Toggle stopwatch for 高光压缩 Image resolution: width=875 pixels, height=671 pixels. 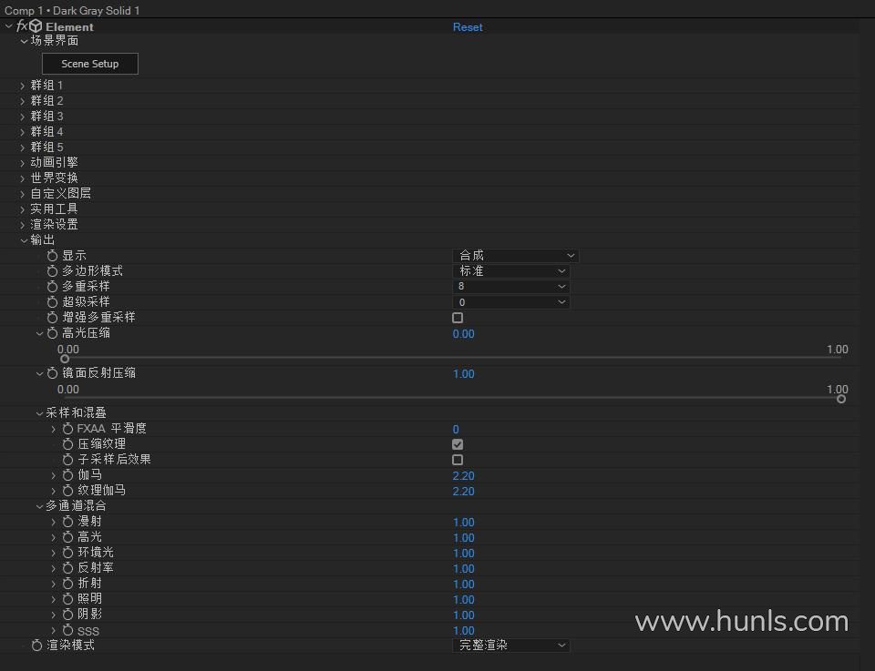(53, 333)
